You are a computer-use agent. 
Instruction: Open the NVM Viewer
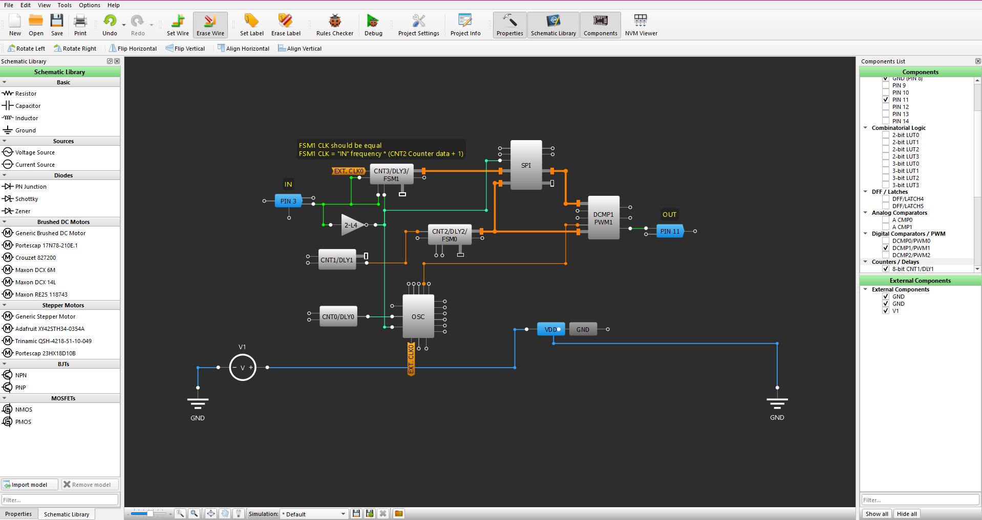tap(641, 25)
